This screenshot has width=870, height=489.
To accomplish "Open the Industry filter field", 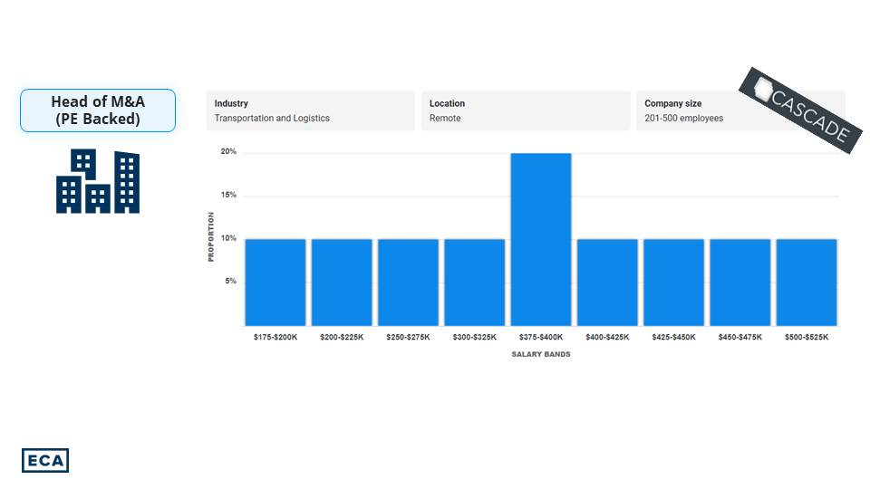I will click(x=310, y=110).
